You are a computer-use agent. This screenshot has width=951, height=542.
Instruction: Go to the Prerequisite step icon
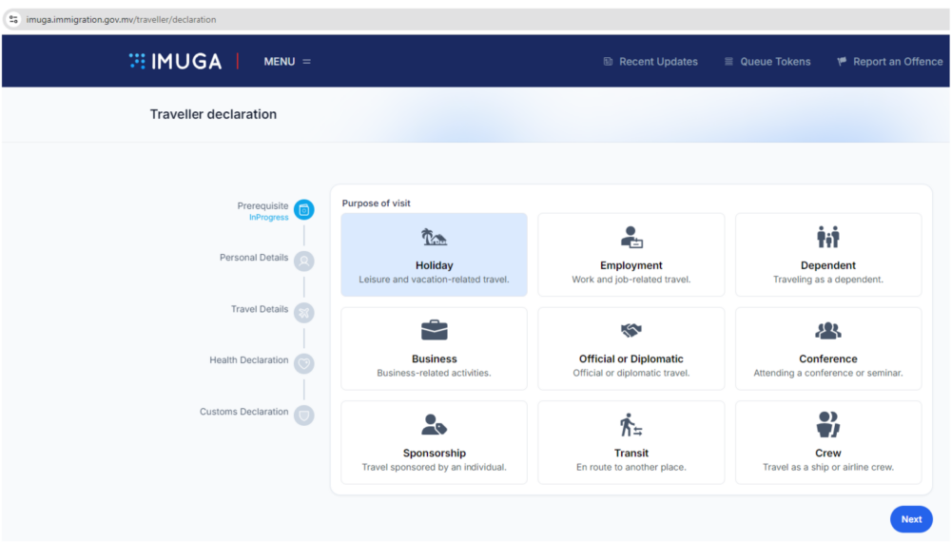tap(304, 210)
